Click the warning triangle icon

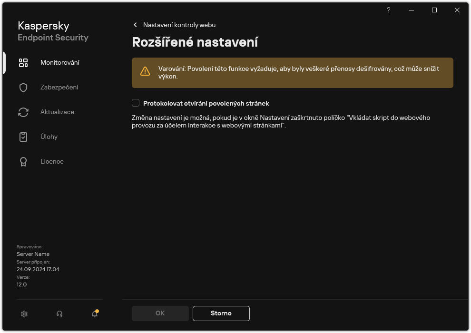(145, 71)
